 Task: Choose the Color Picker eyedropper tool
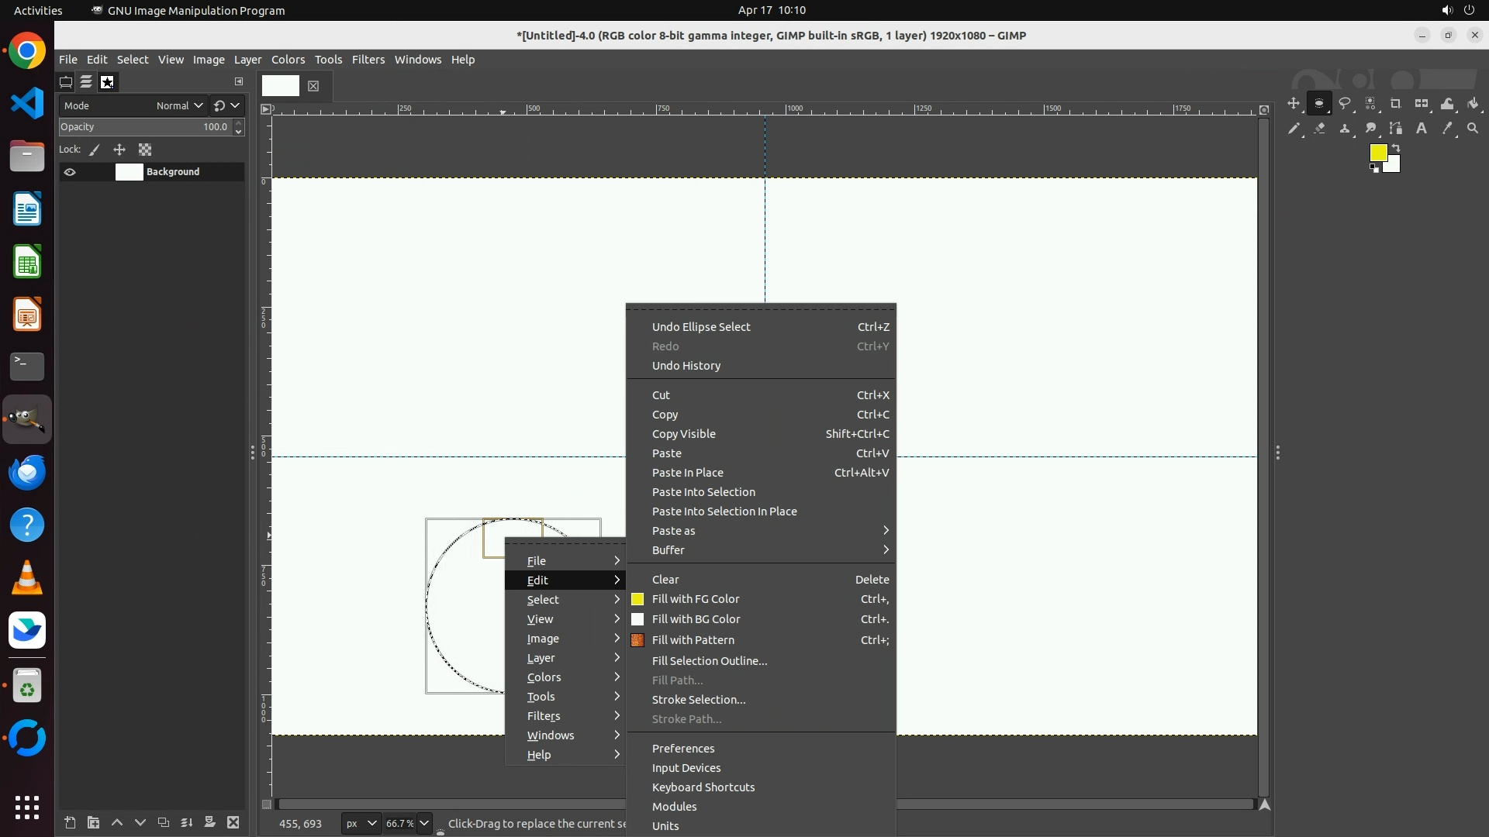[x=1447, y=129]
